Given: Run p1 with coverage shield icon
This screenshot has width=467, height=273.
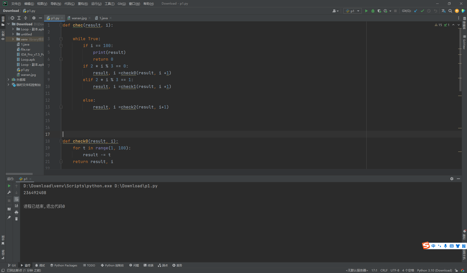Looking at the screenshot, I should [379, 11].
